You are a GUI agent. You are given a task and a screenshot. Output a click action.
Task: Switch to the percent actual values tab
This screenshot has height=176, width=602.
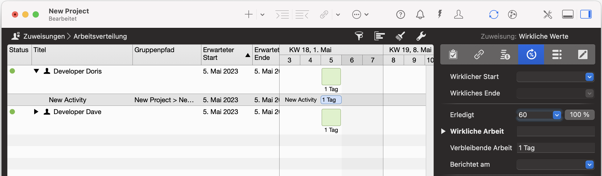531,54
